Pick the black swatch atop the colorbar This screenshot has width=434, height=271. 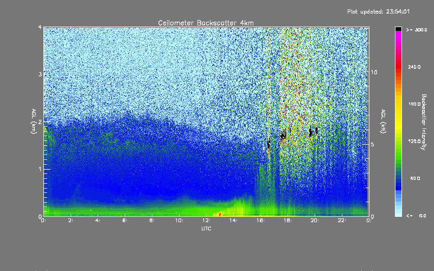pyautogui.click(x=398, y=29)
